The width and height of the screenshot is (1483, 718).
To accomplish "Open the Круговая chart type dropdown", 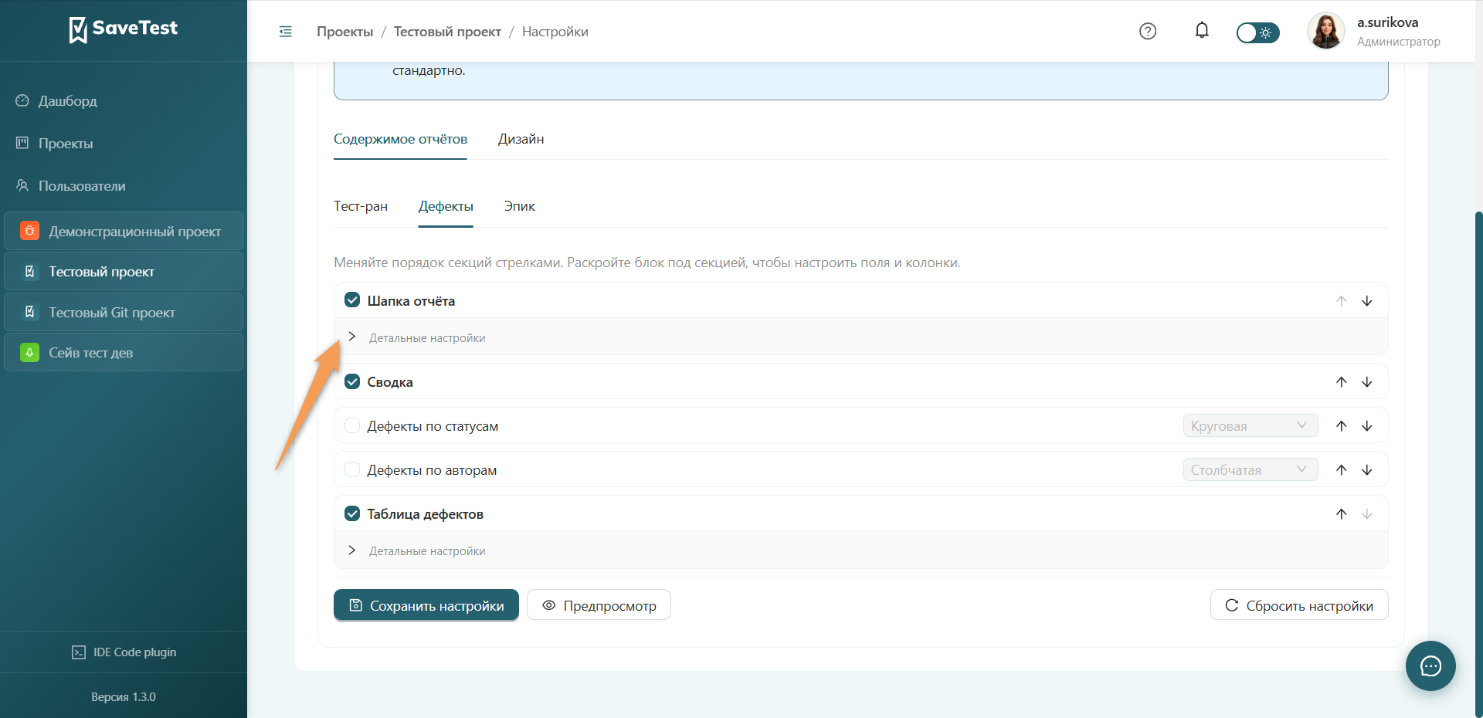I will tap(1250, 425).
